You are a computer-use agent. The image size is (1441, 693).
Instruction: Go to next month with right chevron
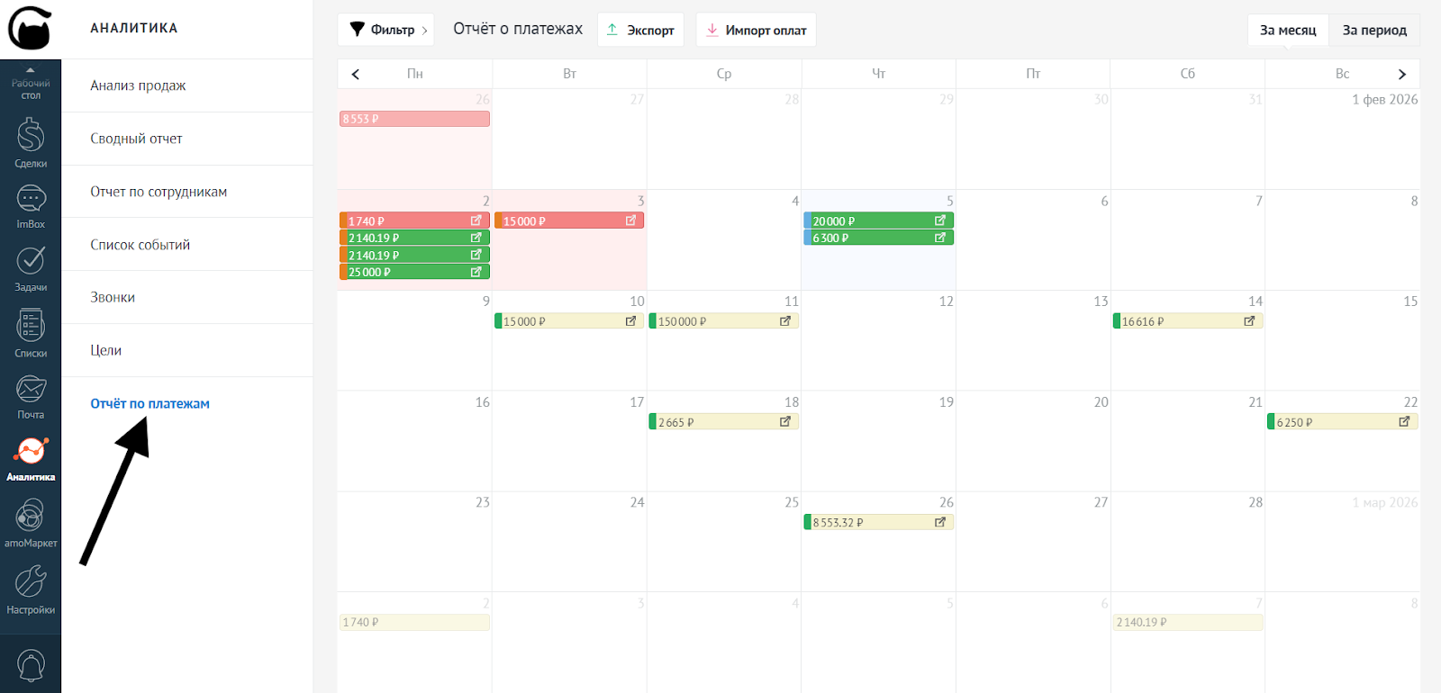(1401, 75)
